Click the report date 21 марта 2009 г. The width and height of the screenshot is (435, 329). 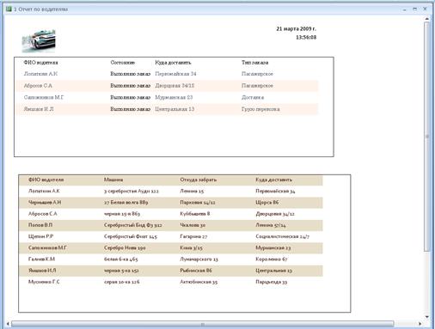point(297,29)
